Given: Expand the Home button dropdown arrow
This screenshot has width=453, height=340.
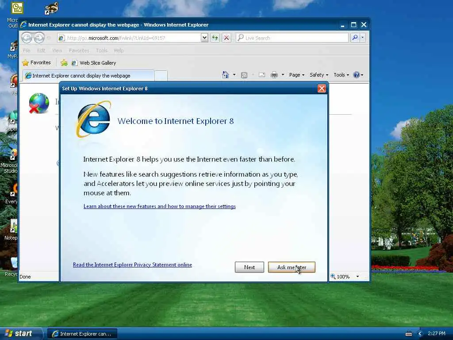Looking at the screenshot, I should tap(234, 75).
